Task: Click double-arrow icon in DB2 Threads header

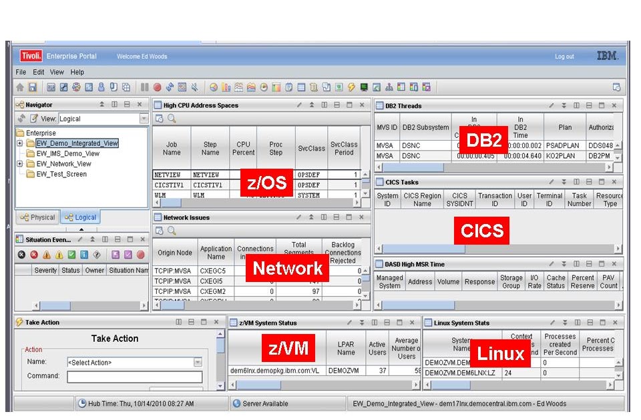Action: (x=564, y=106)
